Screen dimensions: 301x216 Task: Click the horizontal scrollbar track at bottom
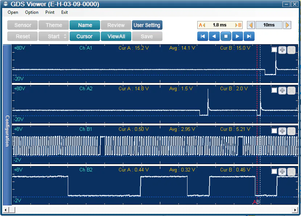point(152,210)
